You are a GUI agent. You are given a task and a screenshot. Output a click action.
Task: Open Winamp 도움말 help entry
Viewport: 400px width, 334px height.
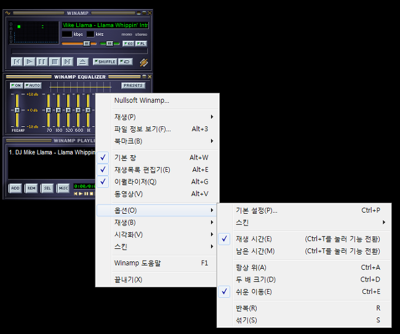[x=157, y=263]
